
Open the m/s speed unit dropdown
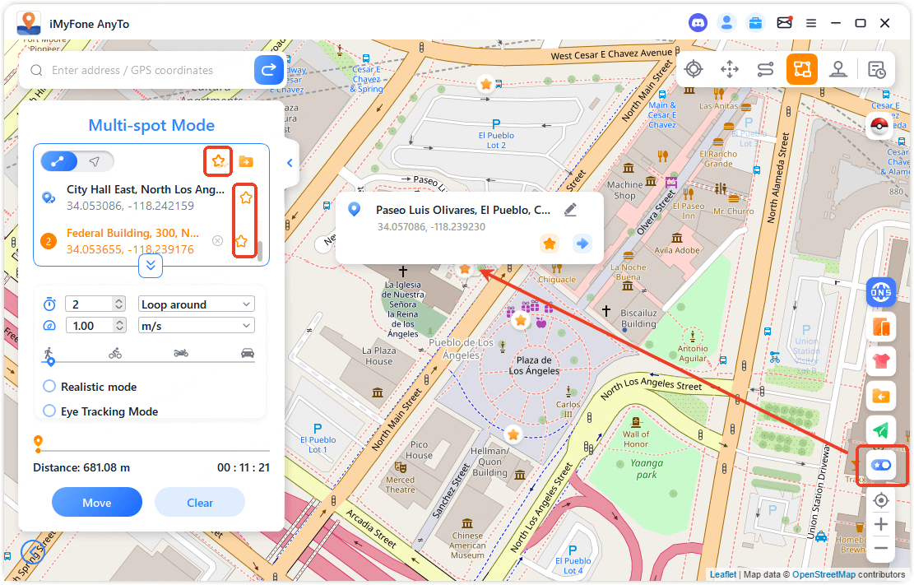(x=197, y=326)
